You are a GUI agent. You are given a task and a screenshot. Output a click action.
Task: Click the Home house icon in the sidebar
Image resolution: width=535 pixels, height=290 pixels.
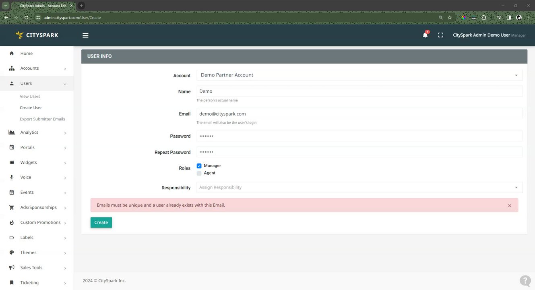pyautogui.click(x=12, y=53)
